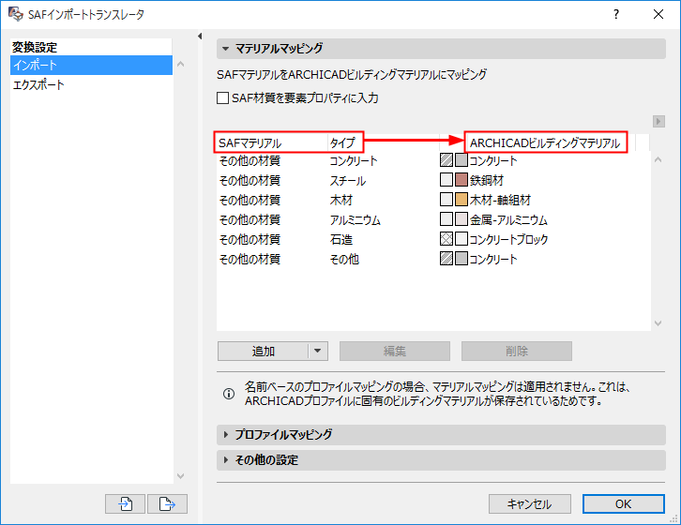
Task: Select the row with type コンクリート
Action: point(433,160)
